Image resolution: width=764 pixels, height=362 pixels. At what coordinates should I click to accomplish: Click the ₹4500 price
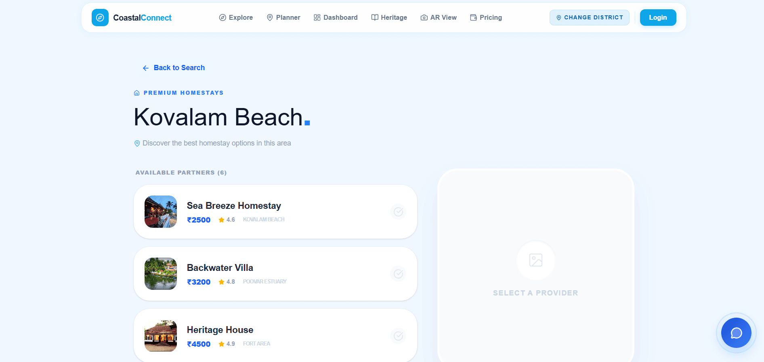click(x=199, y=344)
